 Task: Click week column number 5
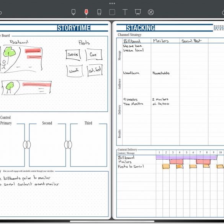(186, 152)
